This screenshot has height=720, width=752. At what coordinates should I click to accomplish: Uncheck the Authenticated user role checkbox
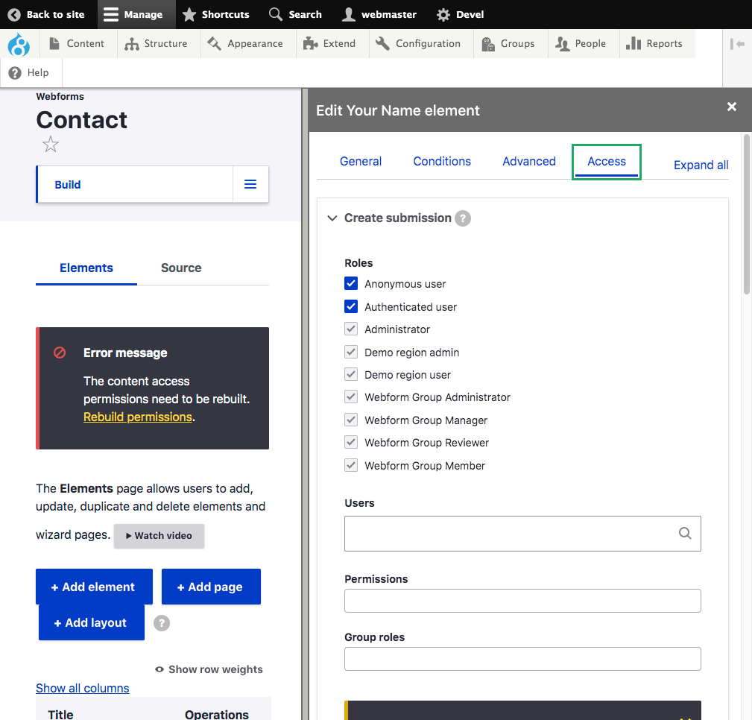[351, 306]
